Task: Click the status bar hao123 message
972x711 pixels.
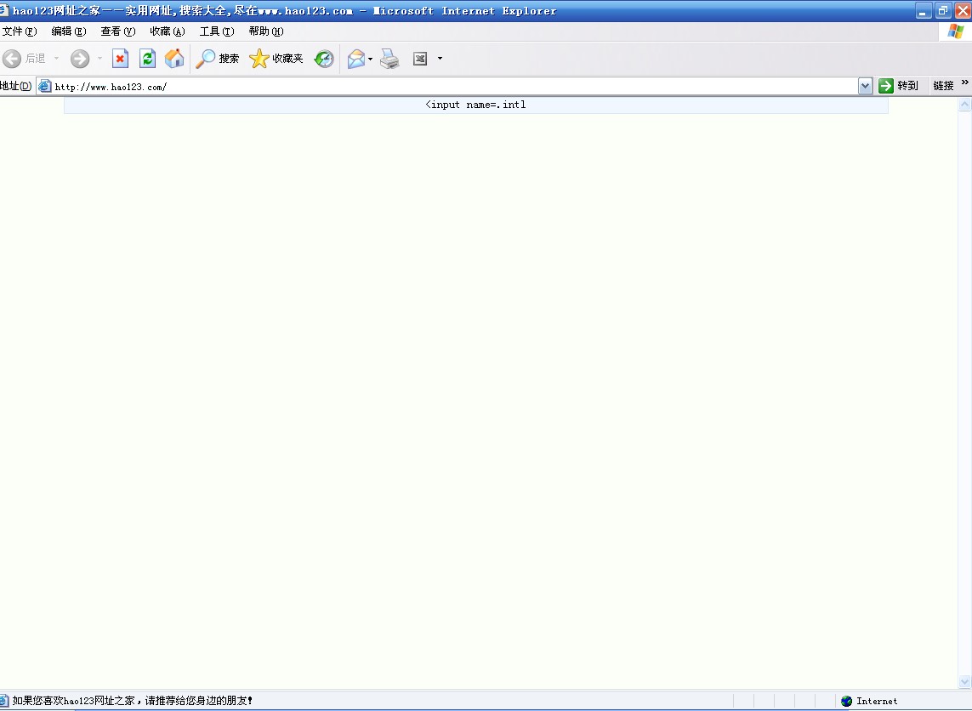Action: [133, 701]
